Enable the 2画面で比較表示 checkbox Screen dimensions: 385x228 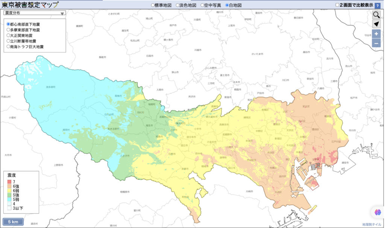(337, 6)
